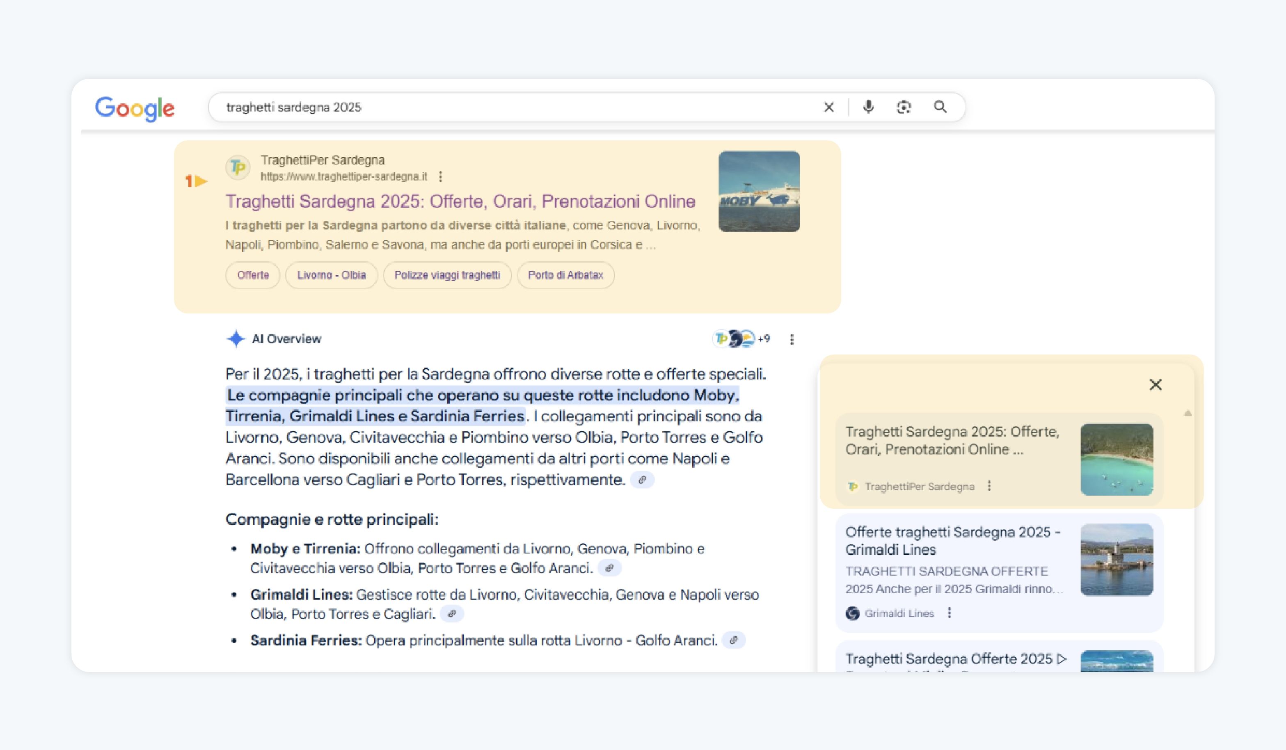Click the TraghettiPer Sardegna favicon in the source card

click(853, 487)
